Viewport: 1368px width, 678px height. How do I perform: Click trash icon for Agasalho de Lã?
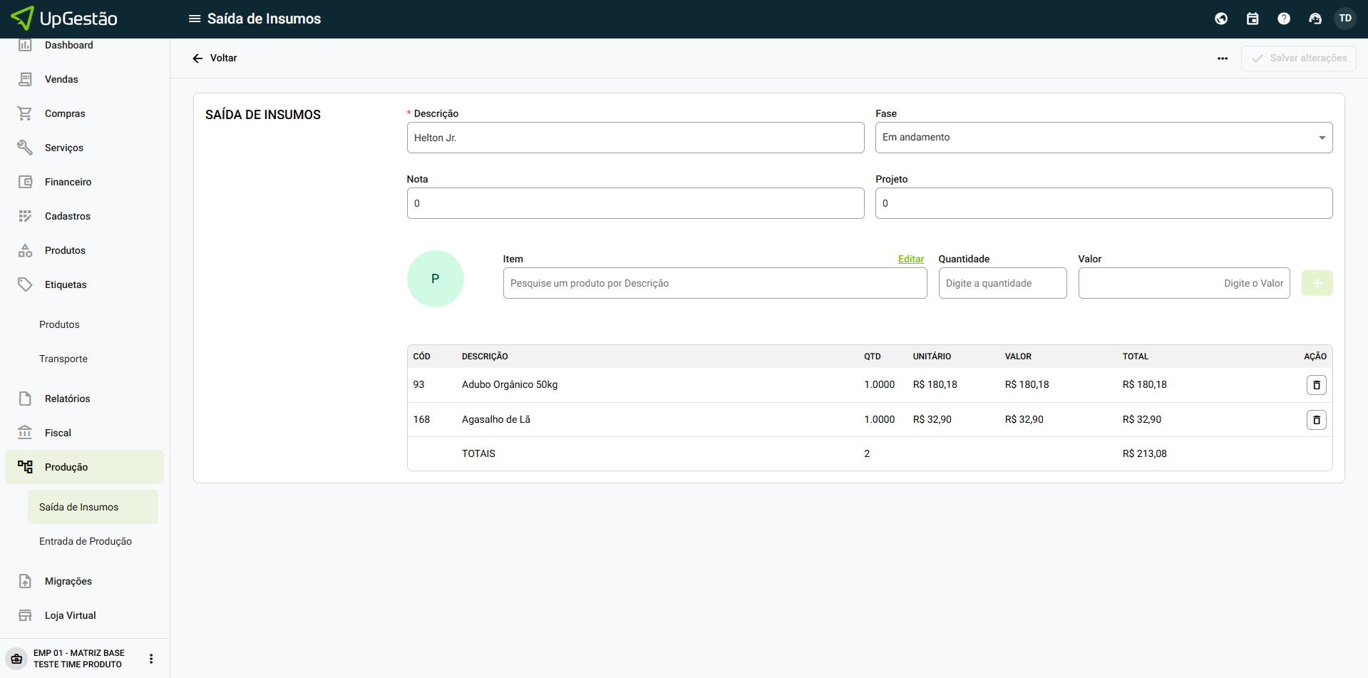[1316, 420]
